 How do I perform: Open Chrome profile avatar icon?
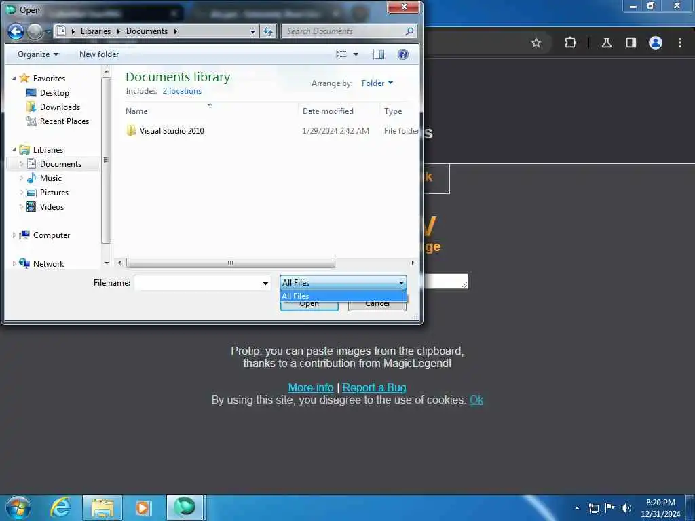tap(655, 43)
